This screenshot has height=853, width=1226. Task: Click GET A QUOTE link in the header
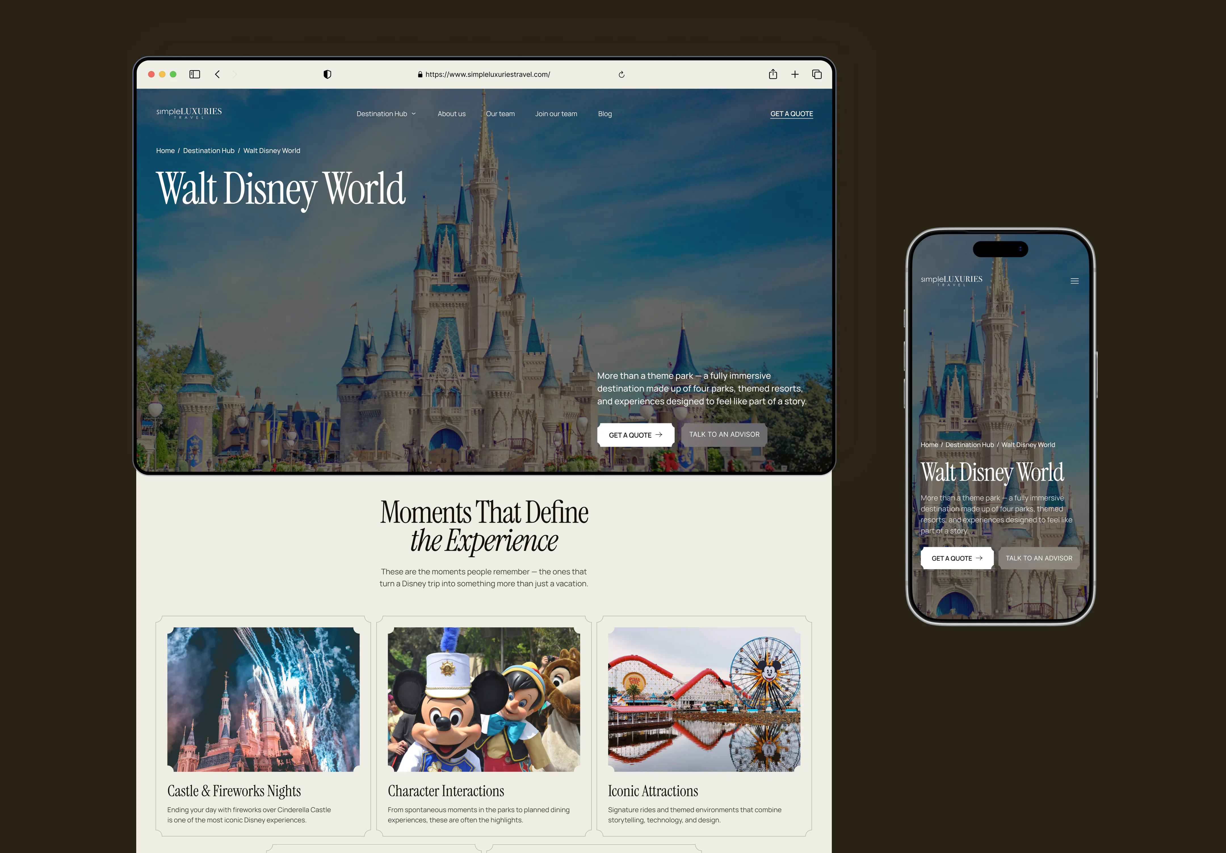click(791, 114)
